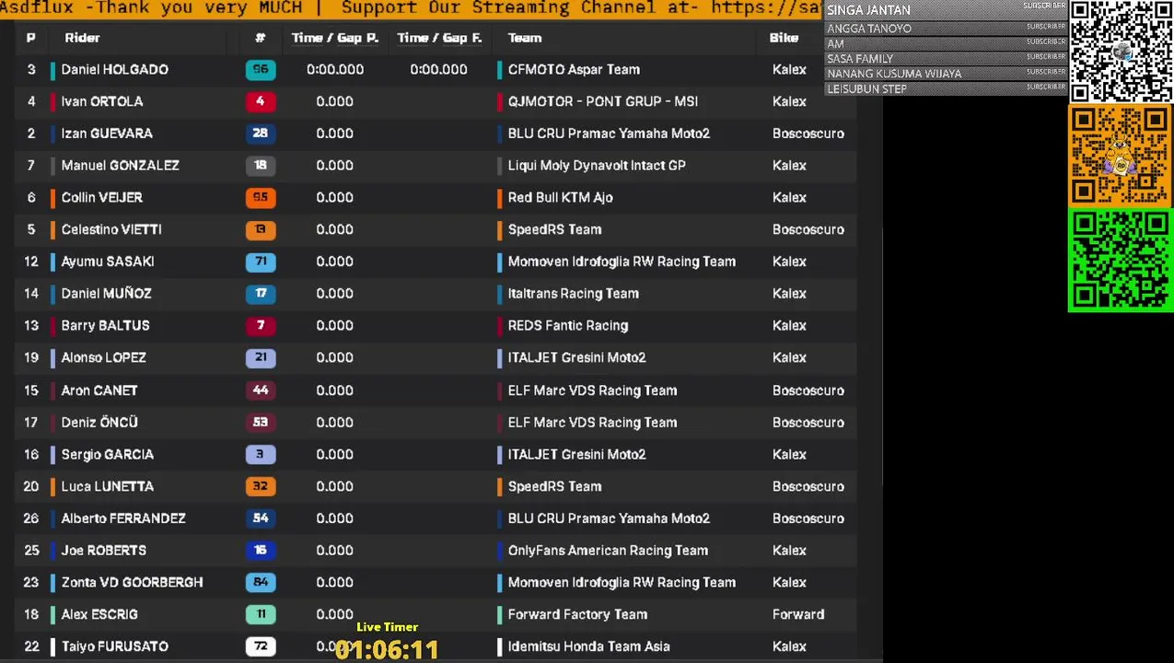Image resolution: width=1174 pixels, height=663 pixels.
Task: Click Liqui Moly Dynavolt Intact GP team
Action: [597, 166]
